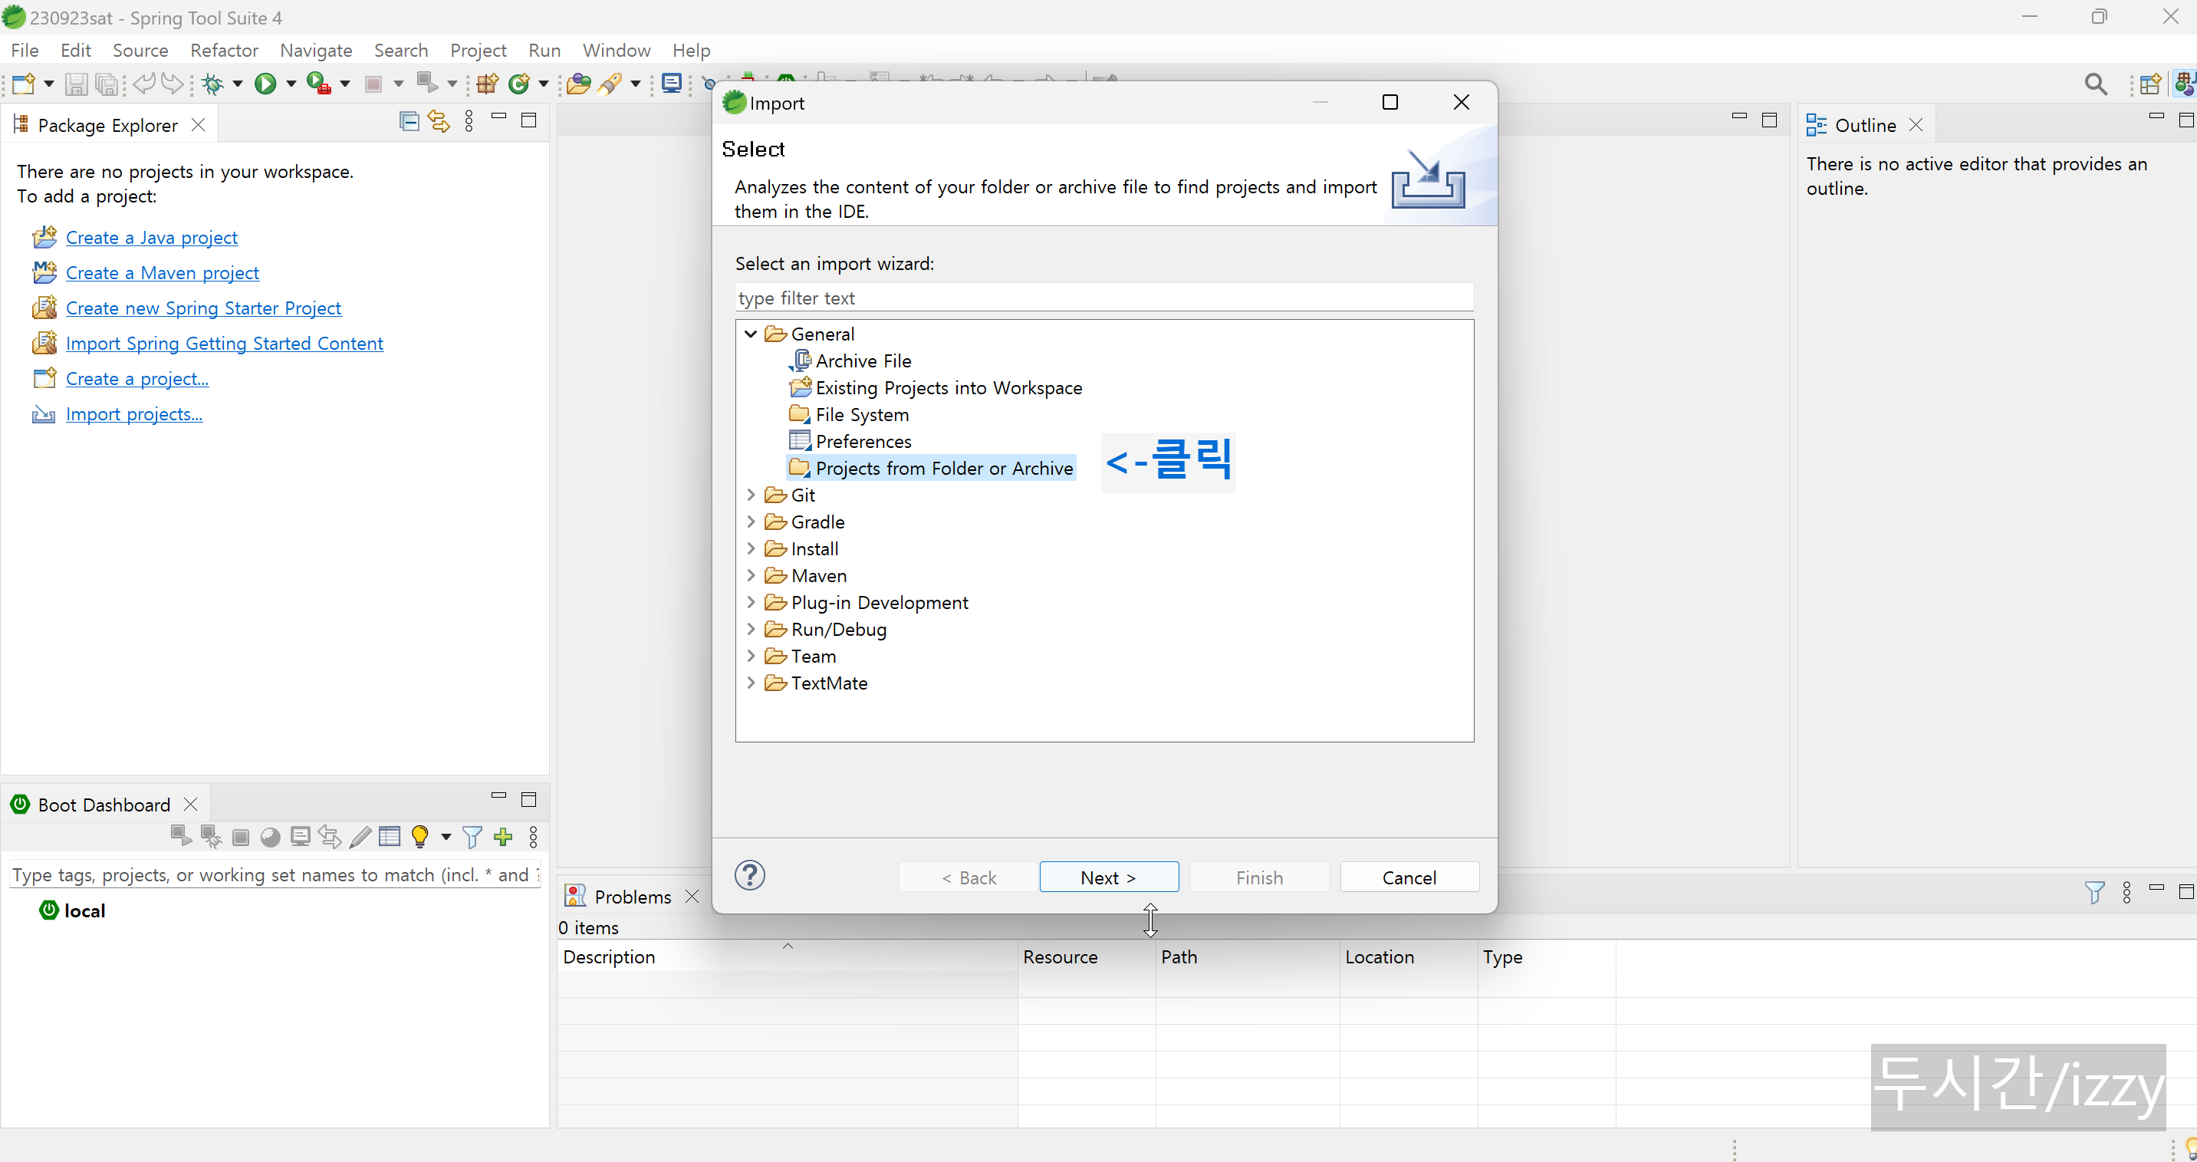Open the Problems view menu dots
This screenshot has height=1162, width=2197.
(x=2127, y=894)
